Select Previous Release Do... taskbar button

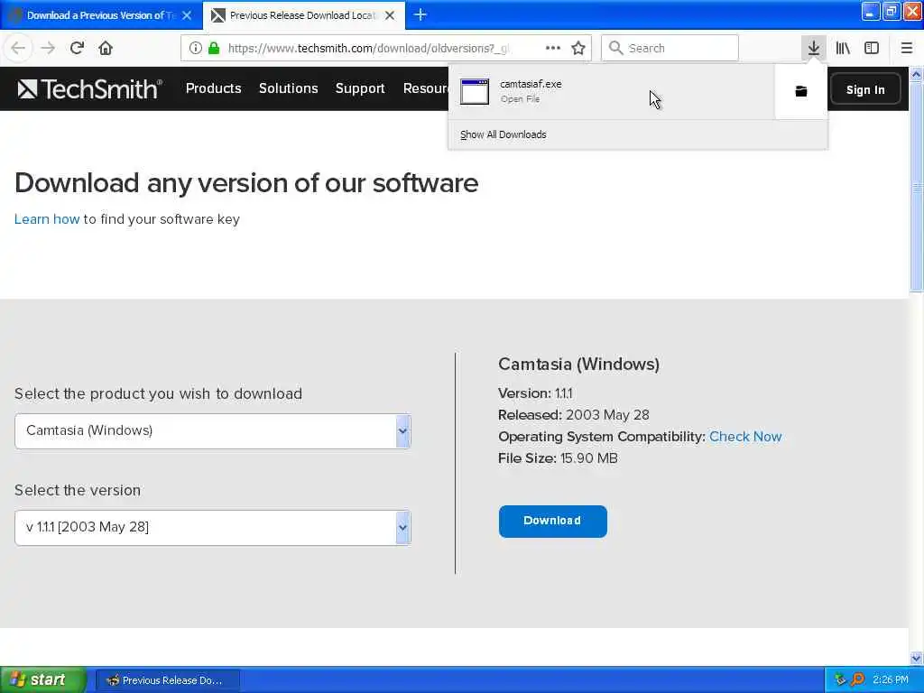click(x=167, y=680)
